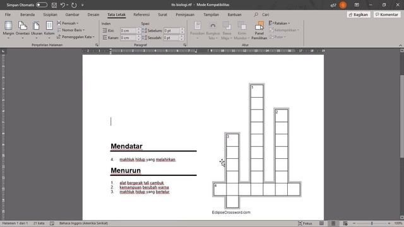Click clue "makhluk hidup yang bertelur"
The image size is (404, 227).
pyautogui.click(x=145, y=192)
